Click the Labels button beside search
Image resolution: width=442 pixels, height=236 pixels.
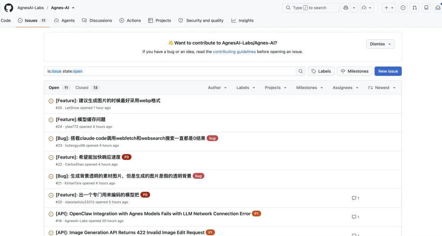(321, 71)
